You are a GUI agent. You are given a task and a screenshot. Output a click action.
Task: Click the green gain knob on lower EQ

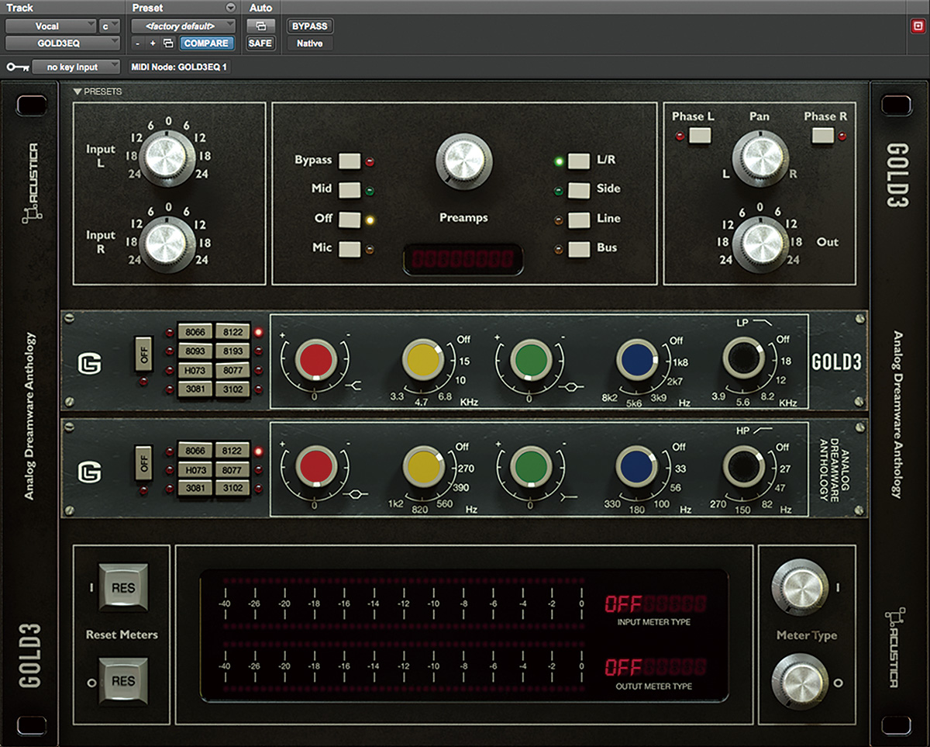pyautogui.click(x=531, y=469)
